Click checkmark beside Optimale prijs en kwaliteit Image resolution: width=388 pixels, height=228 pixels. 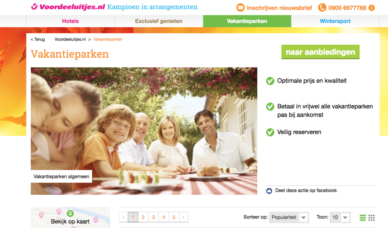pos(270,81)
